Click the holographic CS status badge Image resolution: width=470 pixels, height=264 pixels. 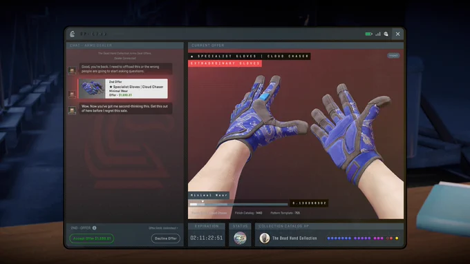(240, 238)
